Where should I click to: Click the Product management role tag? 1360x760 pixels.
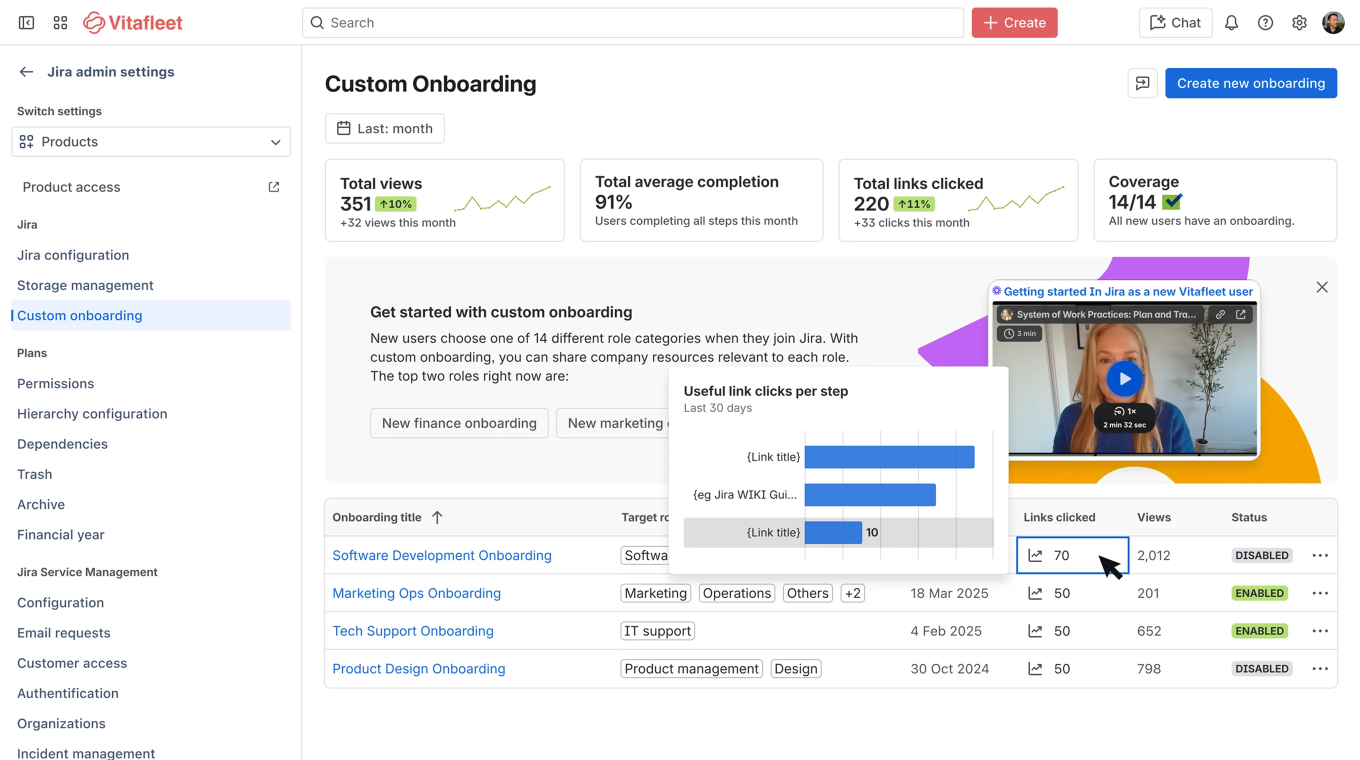coord(691,668)
